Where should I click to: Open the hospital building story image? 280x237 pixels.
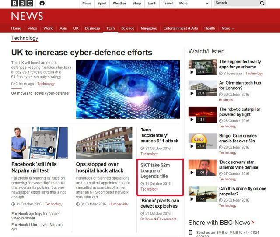point(104,143)
